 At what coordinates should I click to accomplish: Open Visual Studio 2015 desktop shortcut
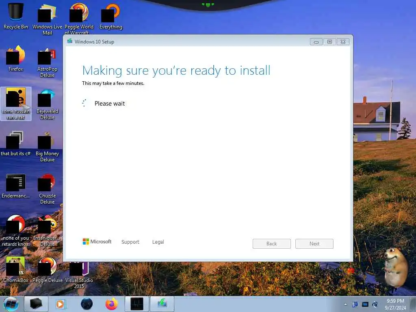(79, 275)
